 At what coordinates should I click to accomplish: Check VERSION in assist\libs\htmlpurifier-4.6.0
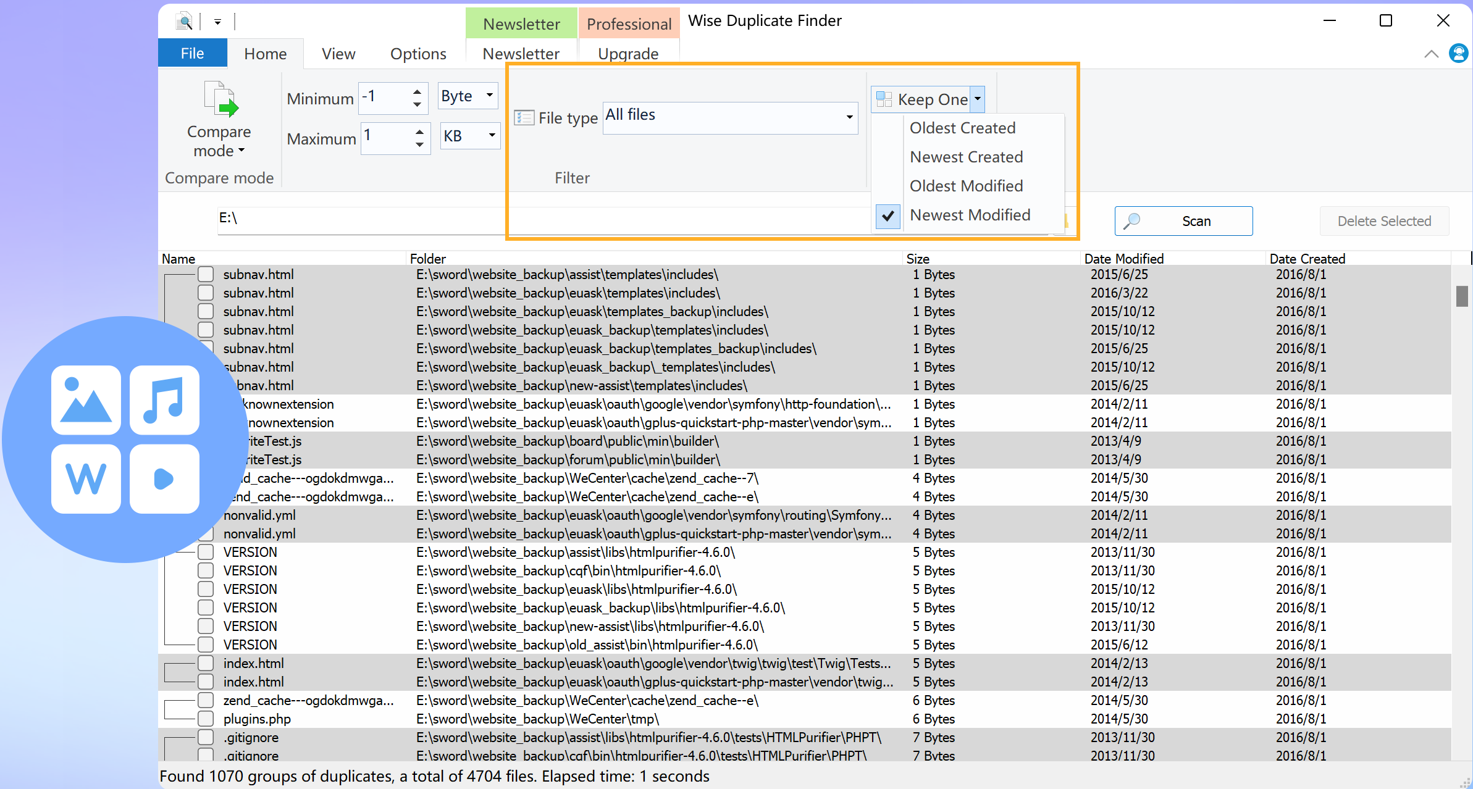click(x=206, y=552)
